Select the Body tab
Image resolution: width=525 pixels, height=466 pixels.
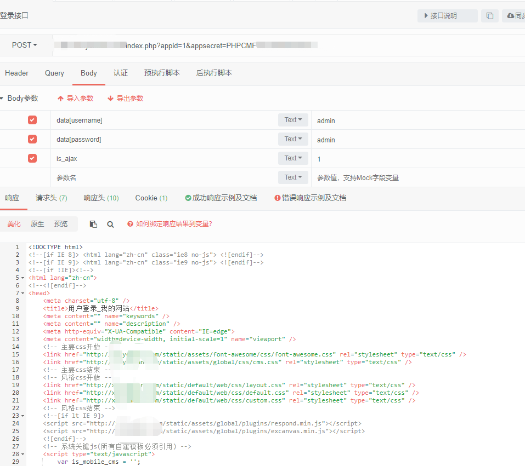pos(89,73)
